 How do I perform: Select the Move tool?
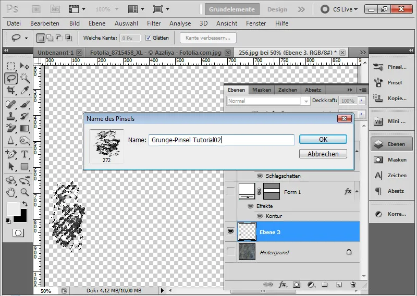point(24,66)
